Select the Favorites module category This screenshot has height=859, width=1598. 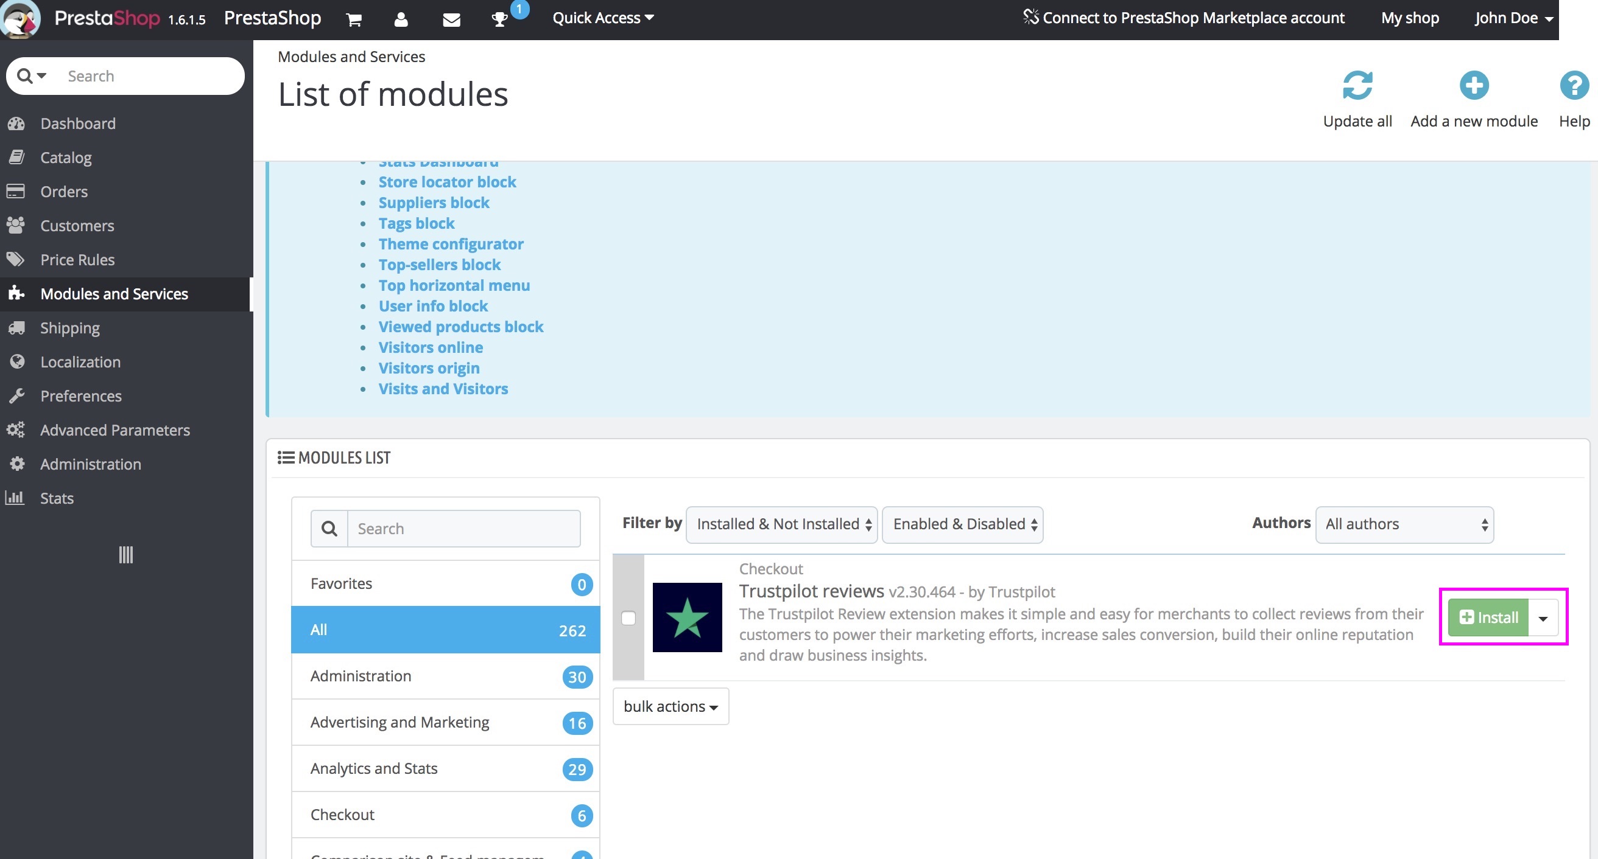point(445,584)
